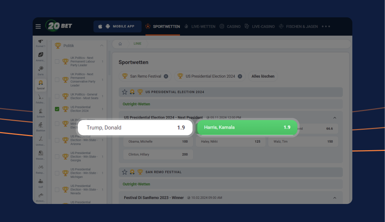Click Outright-Wetten under US Presidential Election
385x222 pixels.
tap(136, 104)
